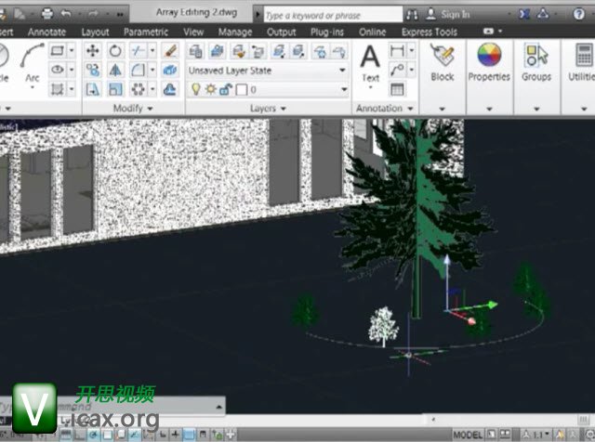Image resolution: width=595 pixels, height=442 pixels.
Task: Pick the Erase tool in Modify panel
Action: 170,51
